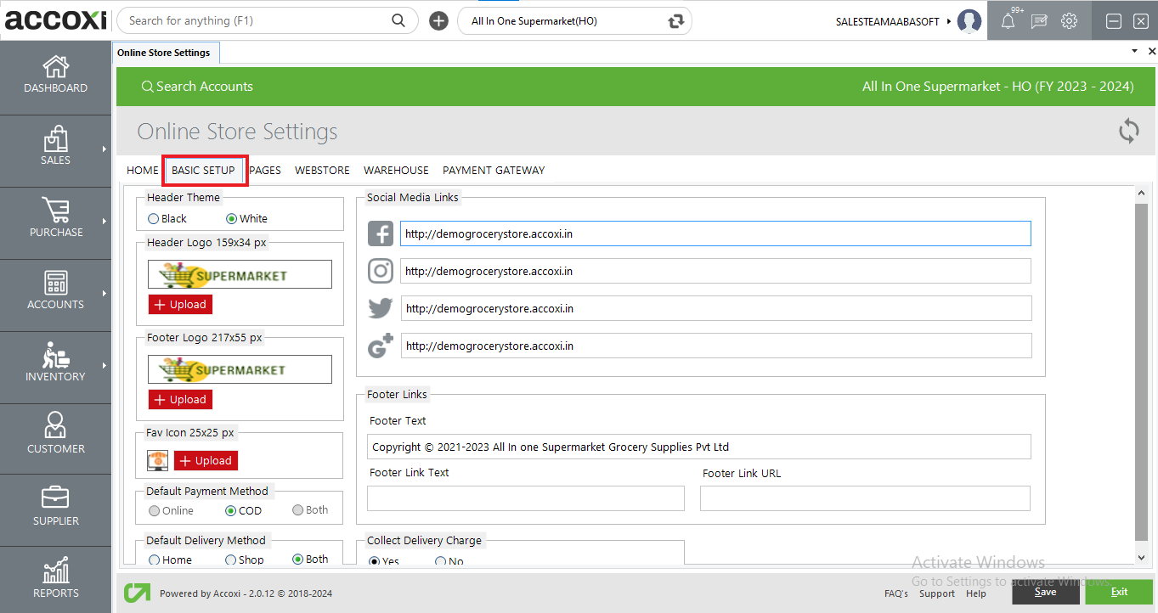The width and height of the screenshot is (1158, 613).
Task: Click the chat messages icon in top bar
Action: tap(1038, 20)
